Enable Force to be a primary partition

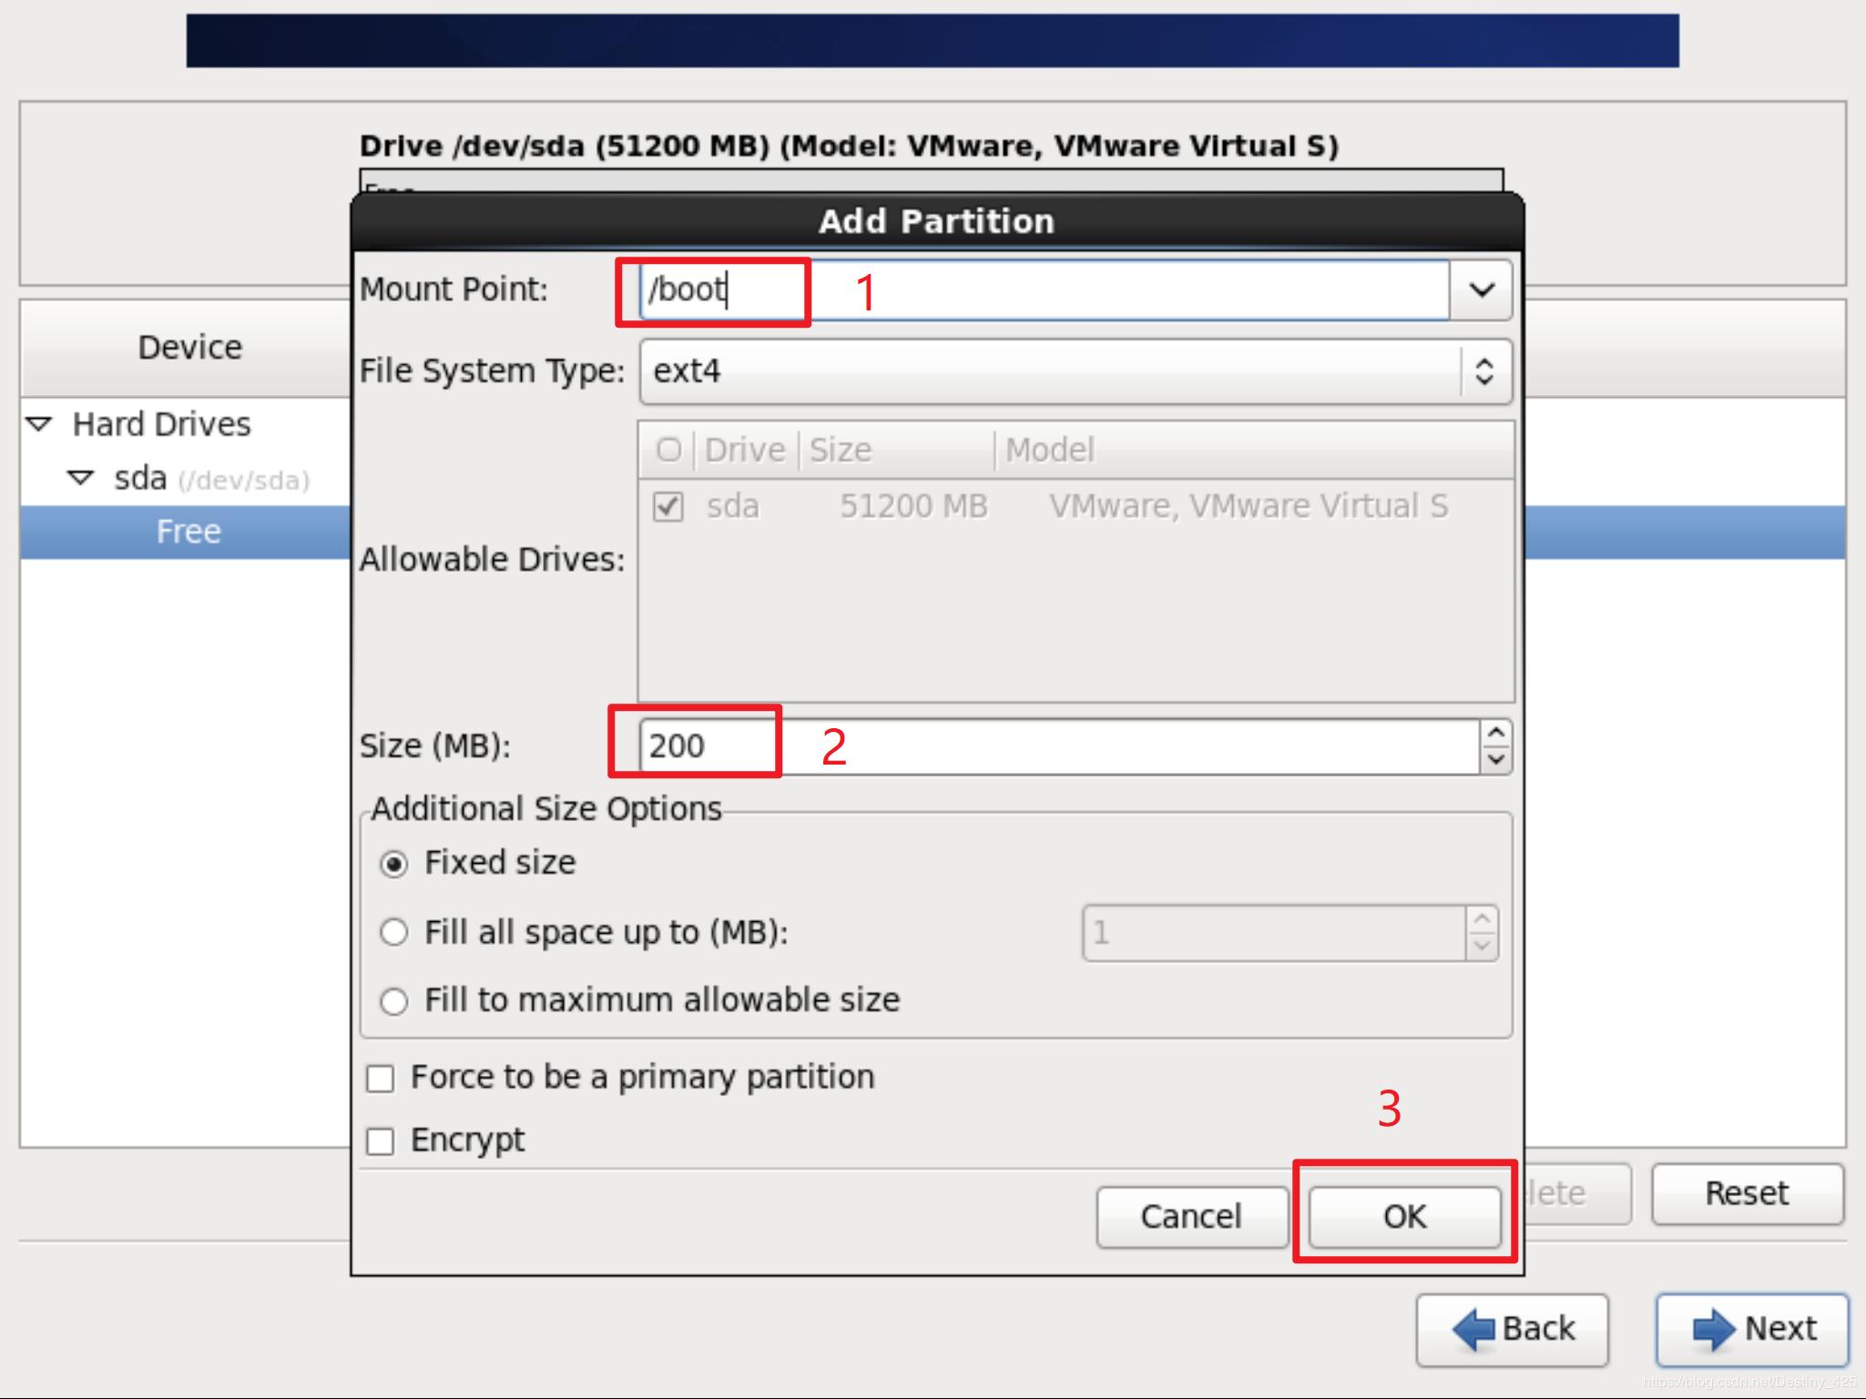380,1079
